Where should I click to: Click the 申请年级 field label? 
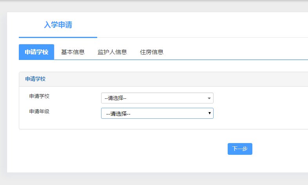[39, 111]
